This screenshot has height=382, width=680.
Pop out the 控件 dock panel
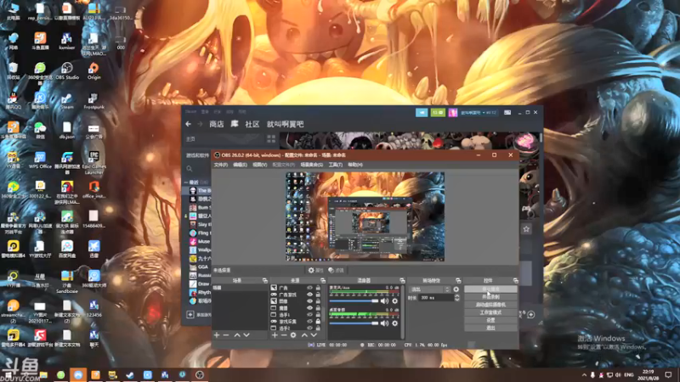(x=515, y=281)
